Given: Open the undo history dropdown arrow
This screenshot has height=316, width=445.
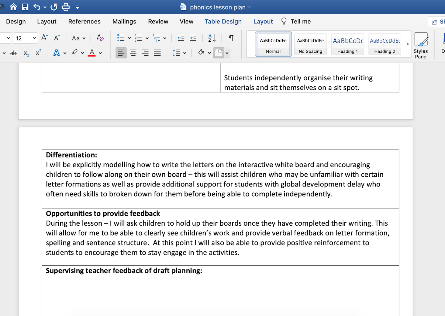Looking at the screenshot, I should 45,7.
